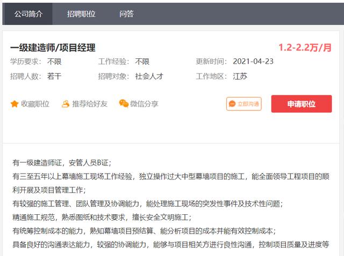Click the 招聘人数 label
Image resolution: width=344 pixels, height=256 pixels.
pos(25,76)
